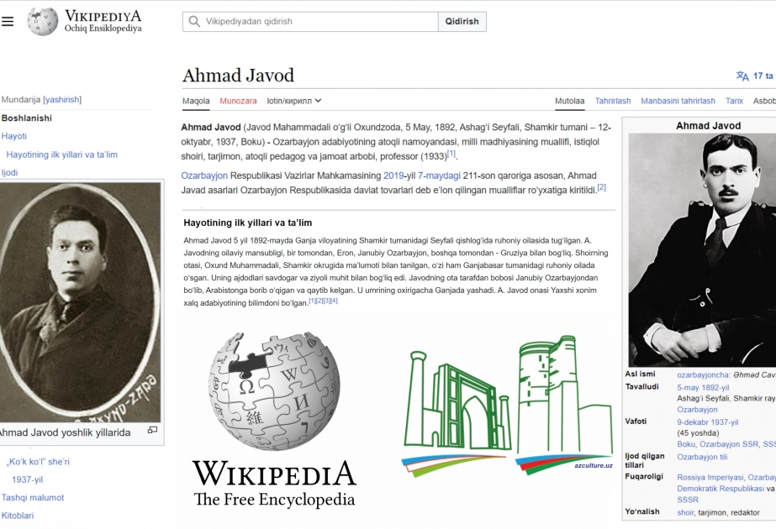
Task: Go to 1937-yil contents entry
Action: click(27, 479)
